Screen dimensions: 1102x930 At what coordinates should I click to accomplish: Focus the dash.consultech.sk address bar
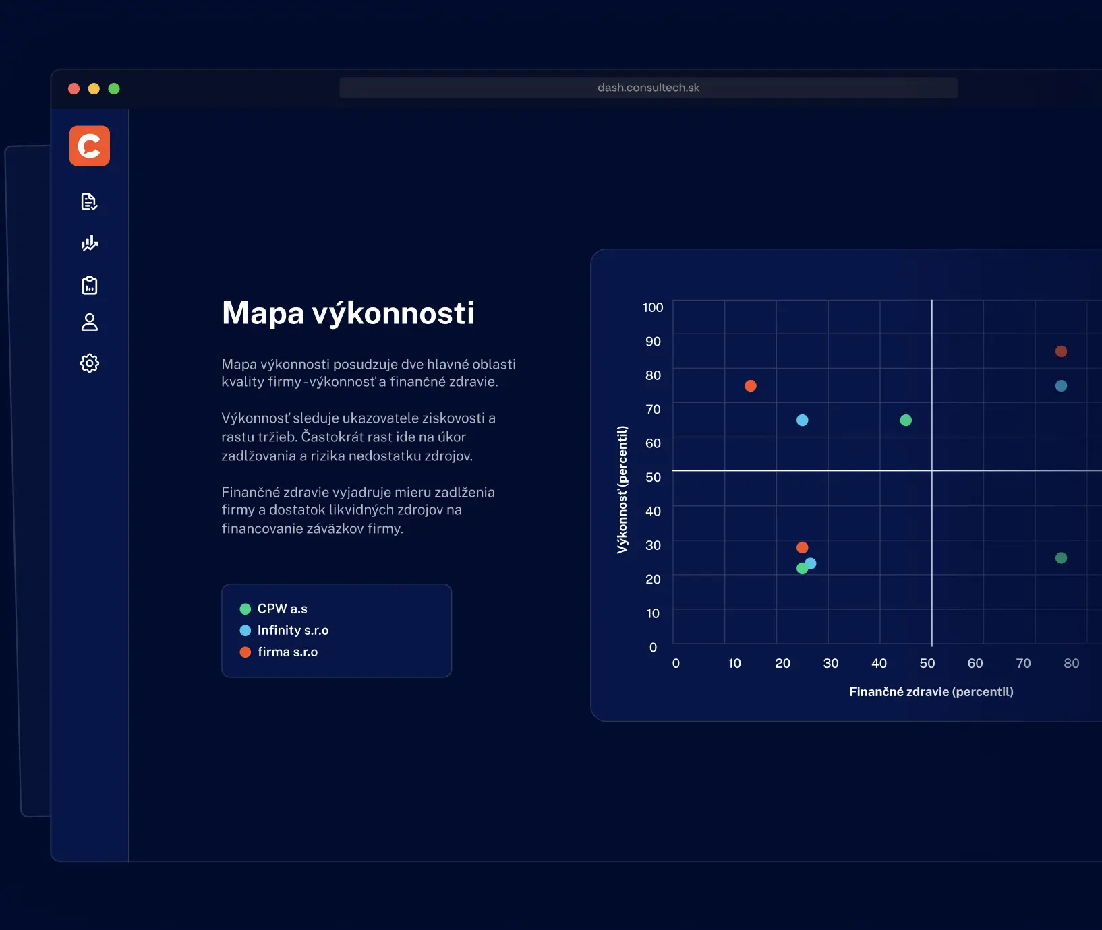coord(648,88)
